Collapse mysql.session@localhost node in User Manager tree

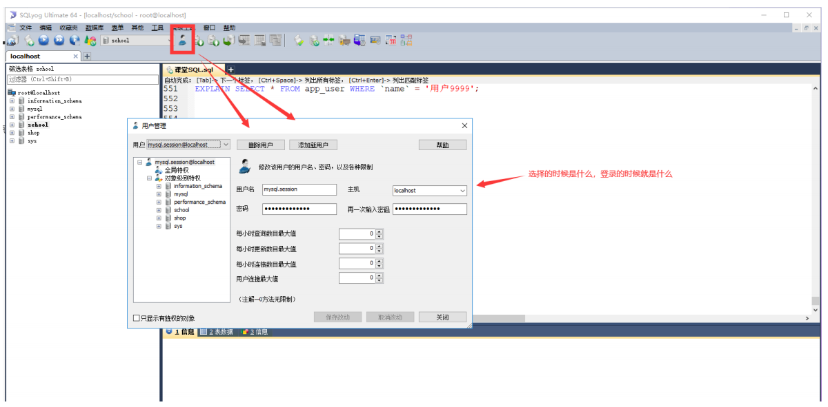tap(140, 163)
